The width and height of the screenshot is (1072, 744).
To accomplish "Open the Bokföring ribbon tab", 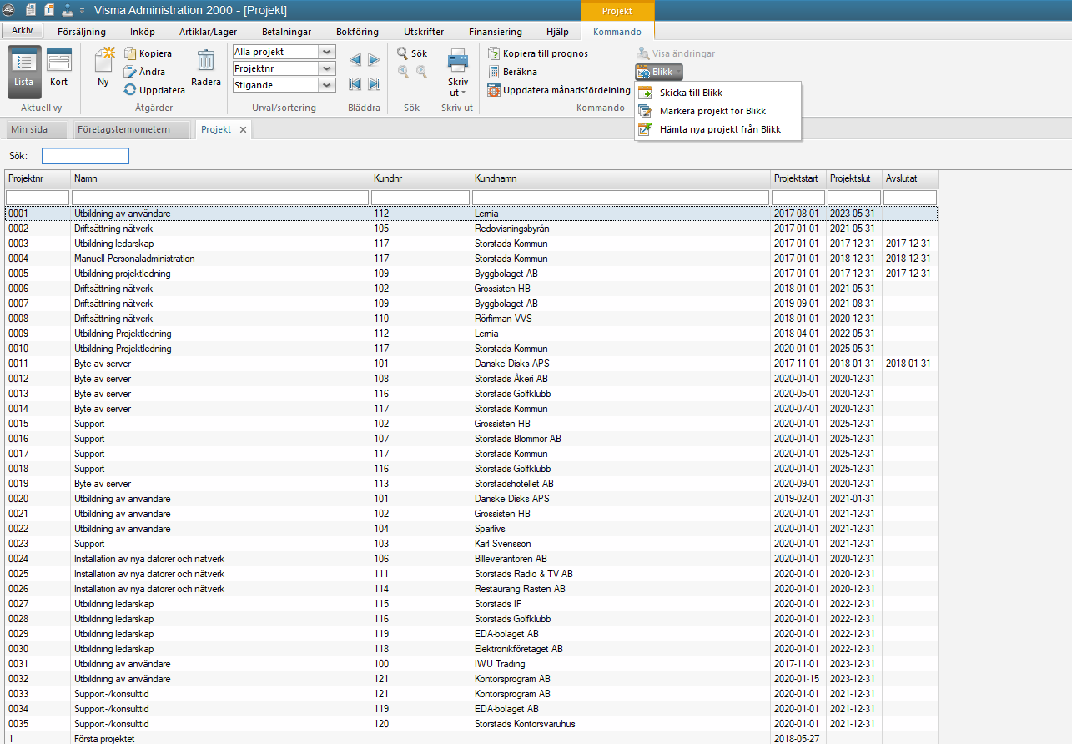I will click(x=357, y=32).
